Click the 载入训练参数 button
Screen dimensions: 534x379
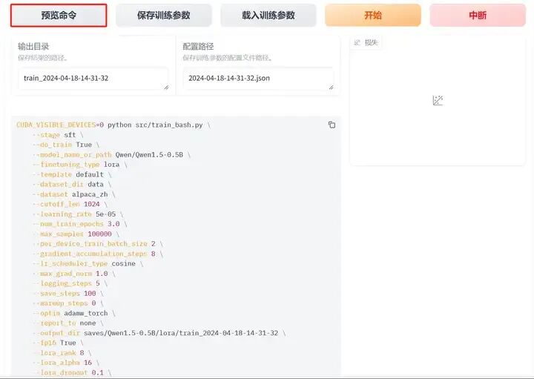[x=268, y=16]
